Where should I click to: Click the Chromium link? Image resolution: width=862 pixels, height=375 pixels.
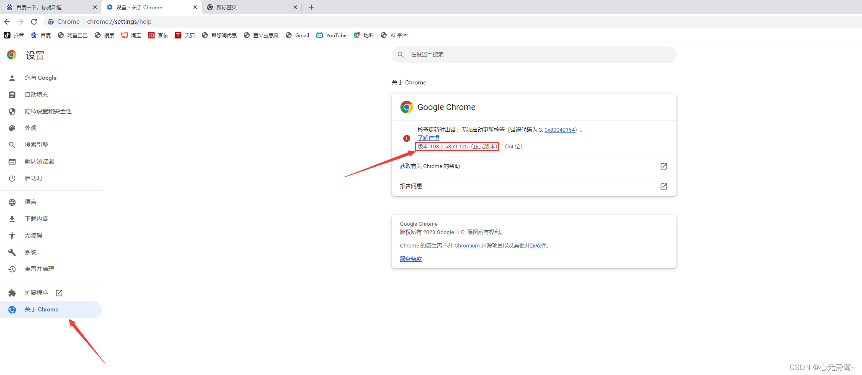tap(467, 246)
